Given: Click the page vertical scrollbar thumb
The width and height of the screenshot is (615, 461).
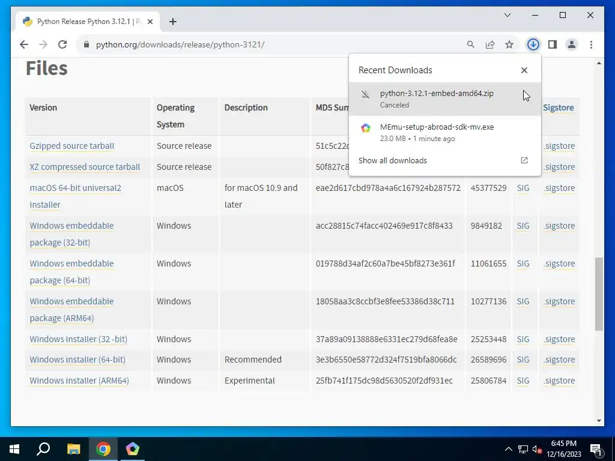Looking at the screenshot, I should pyautogui.click(x=599, y=294).
